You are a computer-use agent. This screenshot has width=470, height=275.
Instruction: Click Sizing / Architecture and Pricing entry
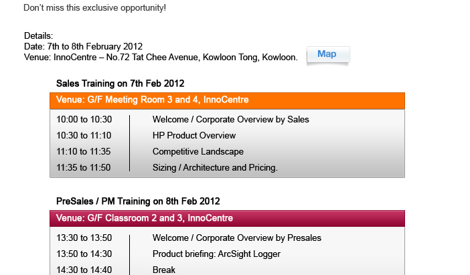(215, 168)
